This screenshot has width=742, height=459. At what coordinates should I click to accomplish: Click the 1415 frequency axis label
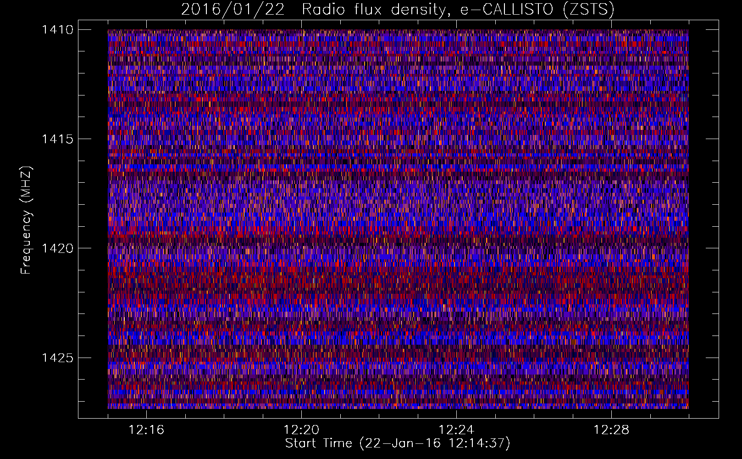click(57, 139)
